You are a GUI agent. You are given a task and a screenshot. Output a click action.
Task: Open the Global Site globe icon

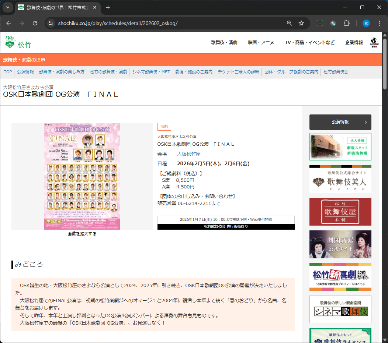point(374,43)
